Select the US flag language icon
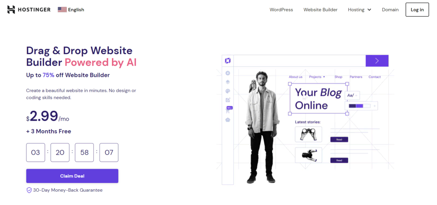Screen dimensions: 437x205 [x=62, y=9]
